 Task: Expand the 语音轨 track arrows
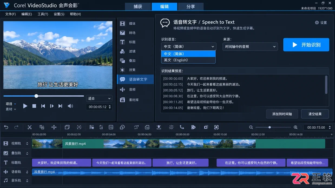coord(27,172)
